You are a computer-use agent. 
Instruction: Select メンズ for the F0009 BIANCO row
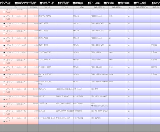(4, 70)
